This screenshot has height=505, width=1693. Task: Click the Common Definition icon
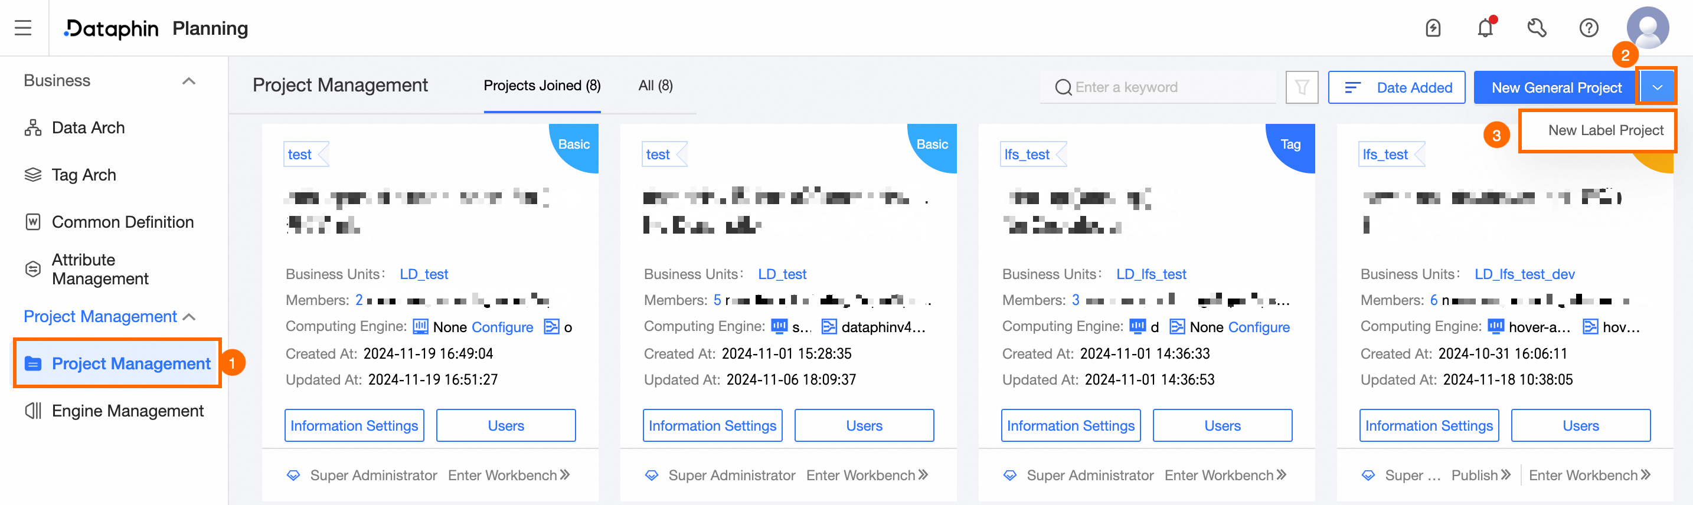[33, 222]
